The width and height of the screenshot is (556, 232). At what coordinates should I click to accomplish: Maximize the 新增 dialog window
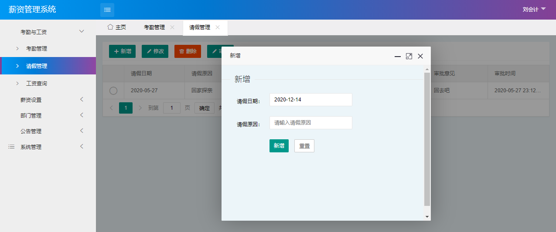pos(409,56)
